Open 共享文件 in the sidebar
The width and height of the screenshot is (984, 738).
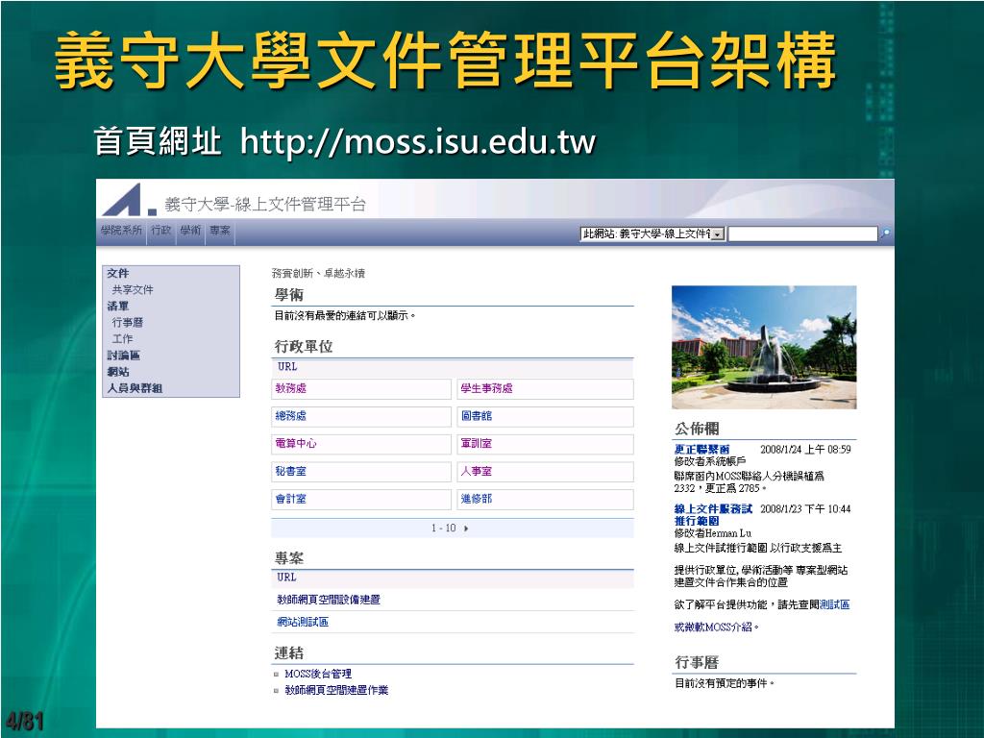click(133, 289)
